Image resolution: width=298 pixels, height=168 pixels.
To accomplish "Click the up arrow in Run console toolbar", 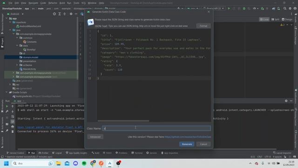I will (x=13, y=106).
